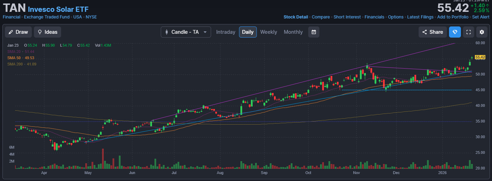Click the 55.42 price label on axis
The width and height of the screenshot is (492, 181).
(x=480, y=57)
